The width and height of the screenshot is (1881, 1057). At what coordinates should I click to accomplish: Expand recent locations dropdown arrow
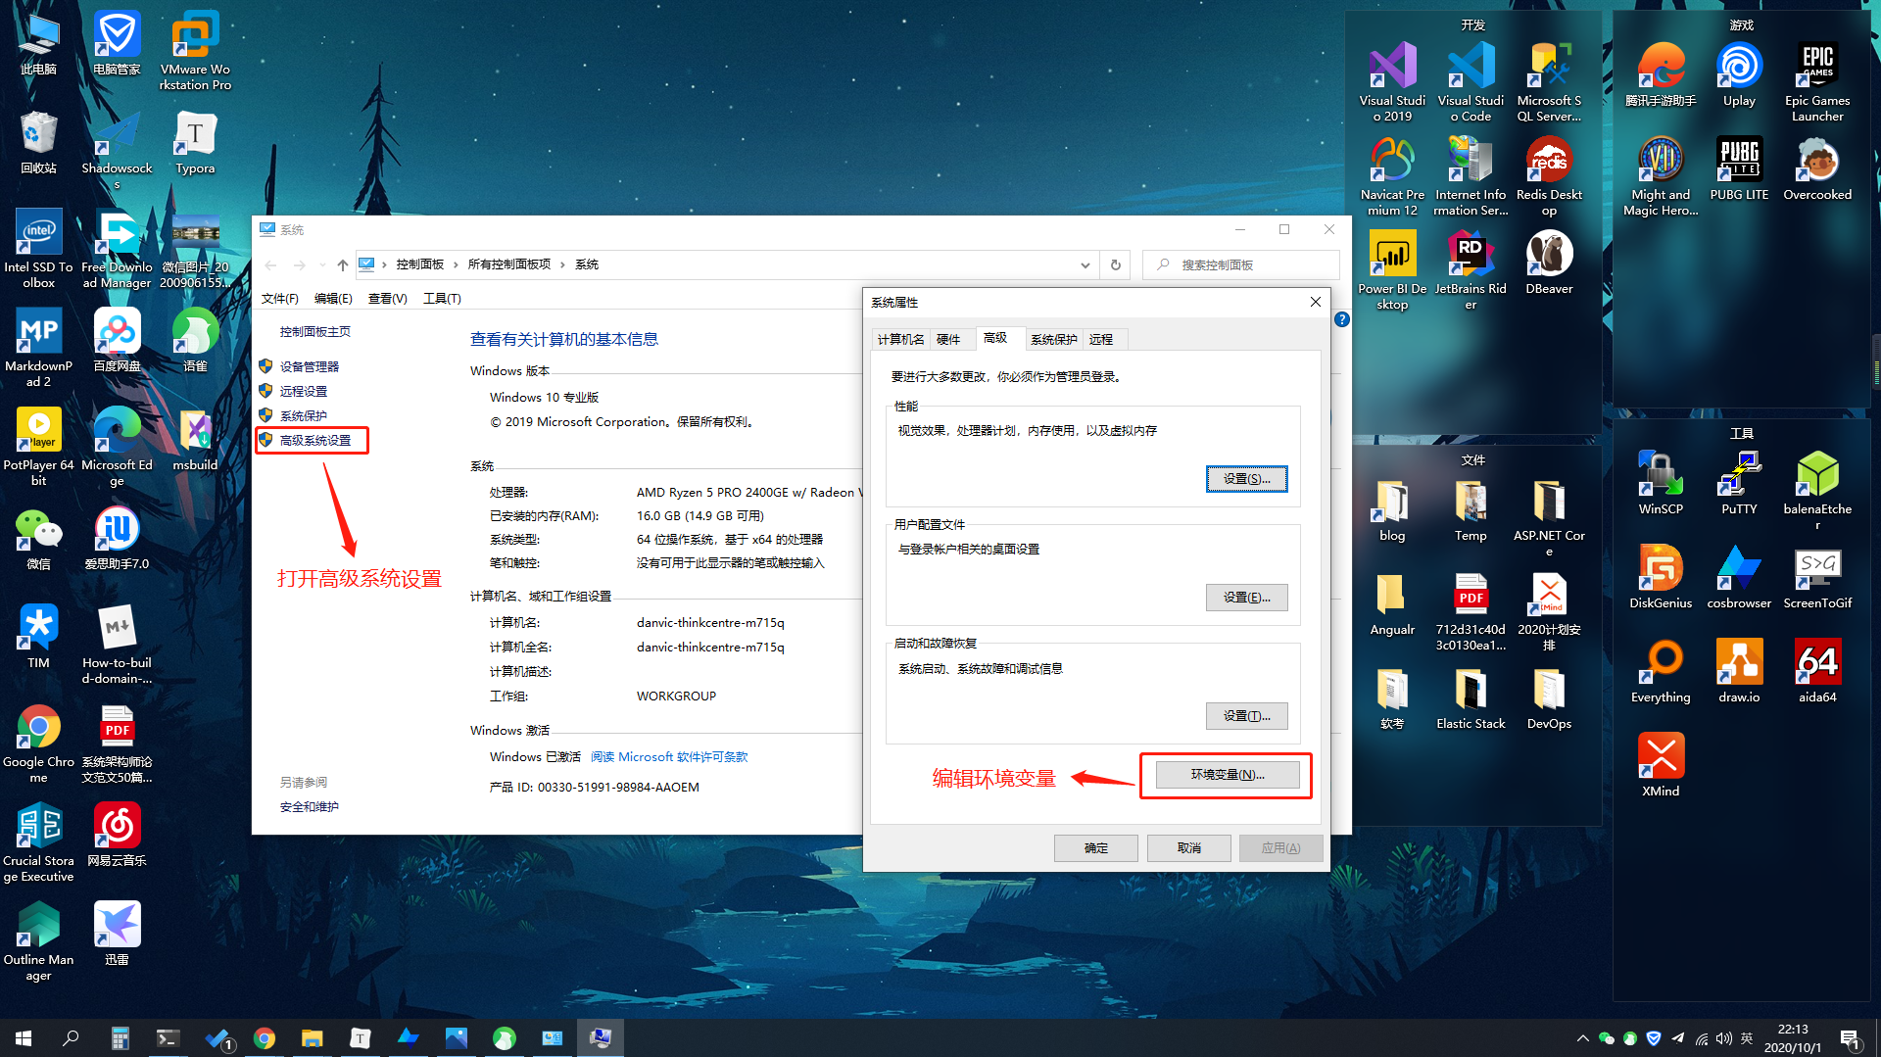click(322, 264)
